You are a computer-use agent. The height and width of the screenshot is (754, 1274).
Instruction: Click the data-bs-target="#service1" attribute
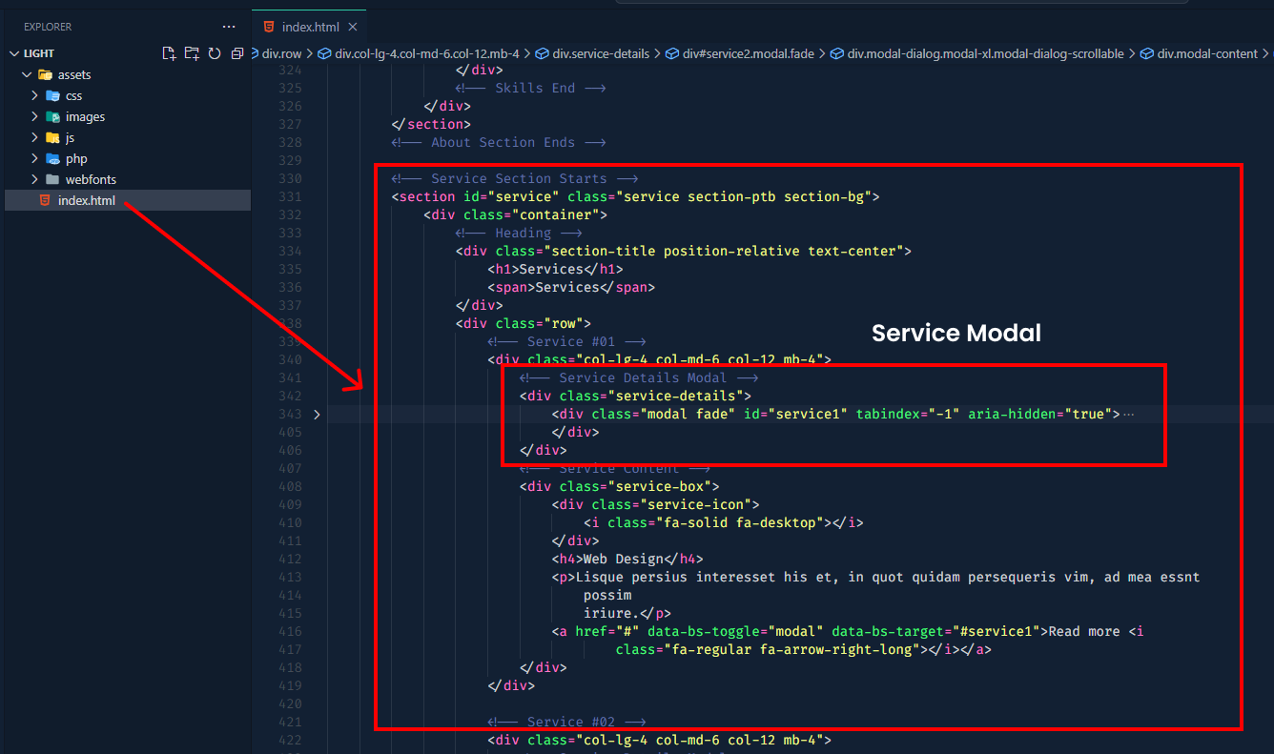[936, 632]
